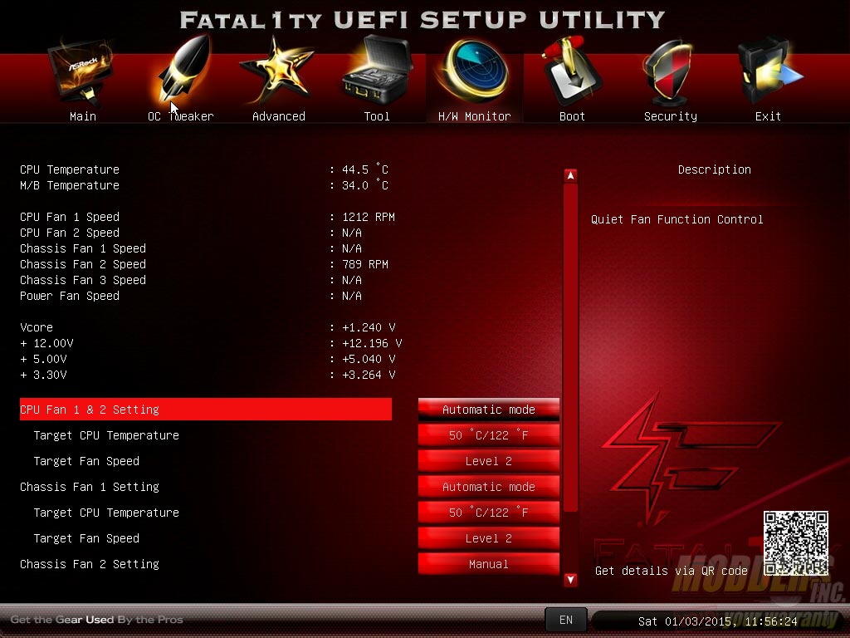Open CPU Fan 1 & 2 Automatic mode dropdown
Screen dimensions: 850x638
tap(488, 410)
